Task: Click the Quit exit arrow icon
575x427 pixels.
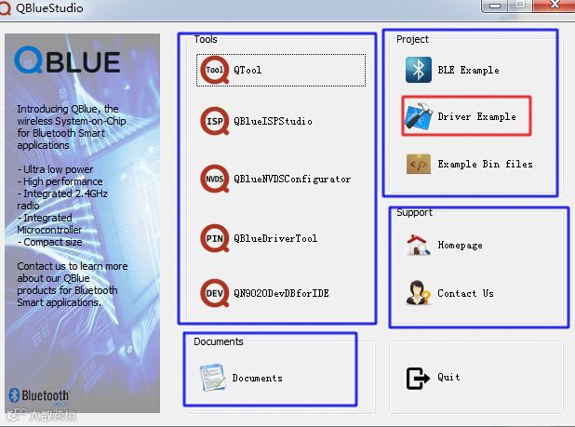Action: click(x=418, y=378)
